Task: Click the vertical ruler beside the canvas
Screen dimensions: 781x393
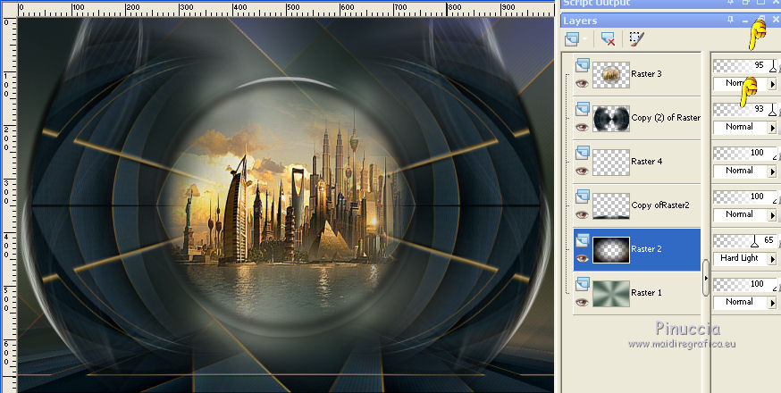Action: [x=9, y=205]
